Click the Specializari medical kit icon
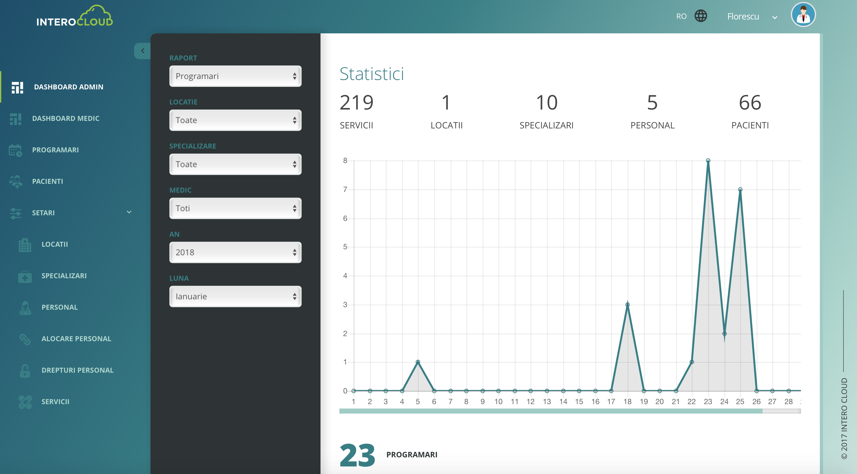Screen dimensions: 857x474 [x=25, y=276]
